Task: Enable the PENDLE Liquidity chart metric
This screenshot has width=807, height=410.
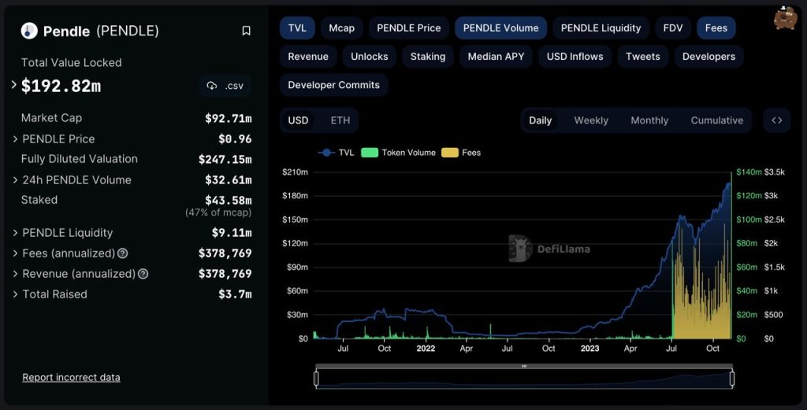Action: click(x=601, y=28)
